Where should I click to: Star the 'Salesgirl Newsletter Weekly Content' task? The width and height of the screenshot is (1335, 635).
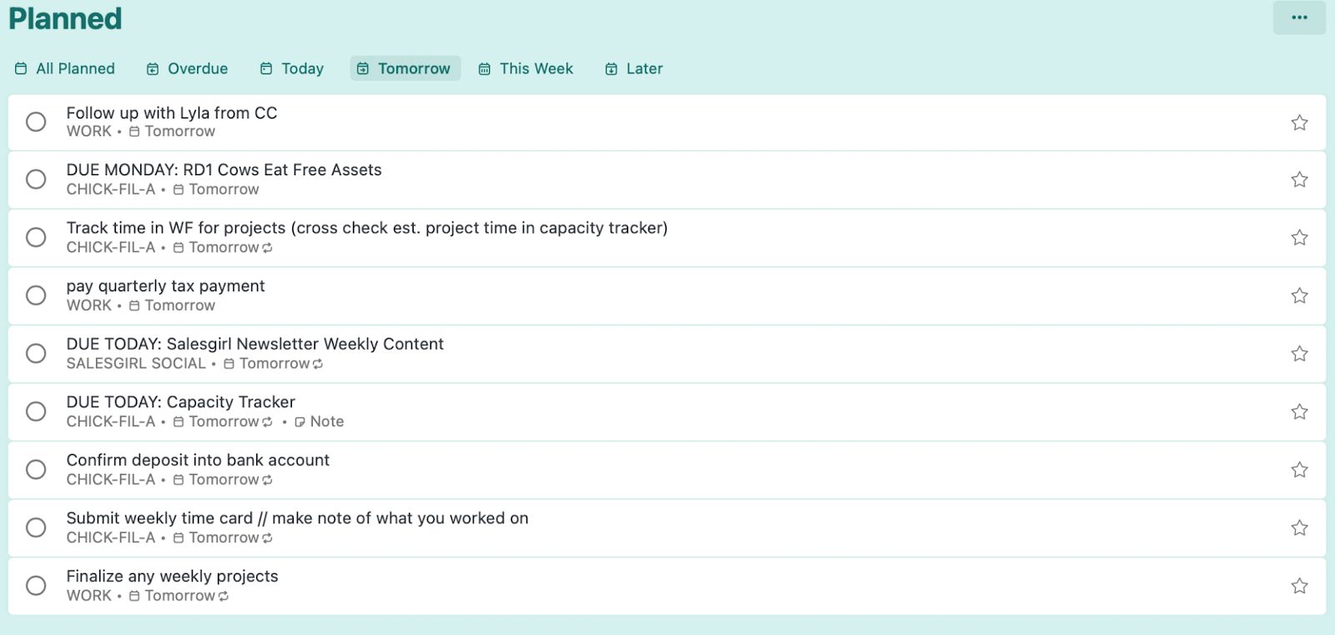point(1299,354)
